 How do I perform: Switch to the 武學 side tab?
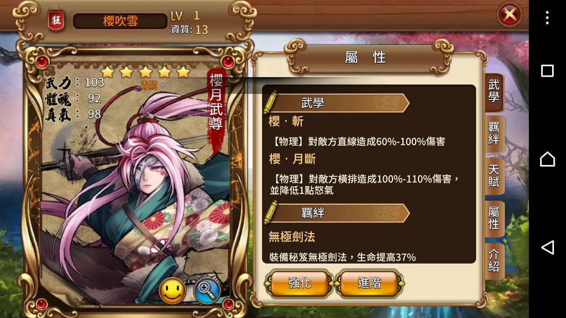pyautogui.click(x=494, y=91)
